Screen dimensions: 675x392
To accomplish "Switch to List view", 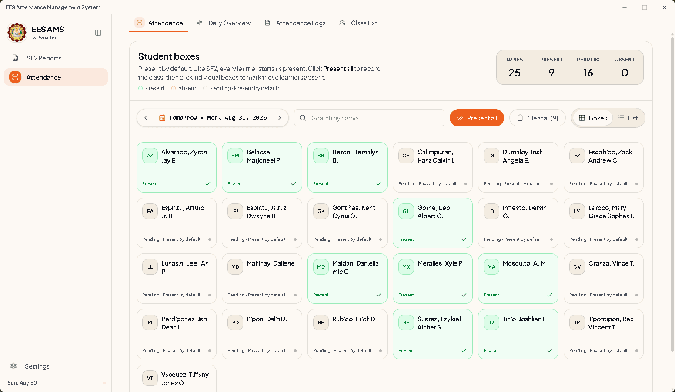I will click(628, 118).
